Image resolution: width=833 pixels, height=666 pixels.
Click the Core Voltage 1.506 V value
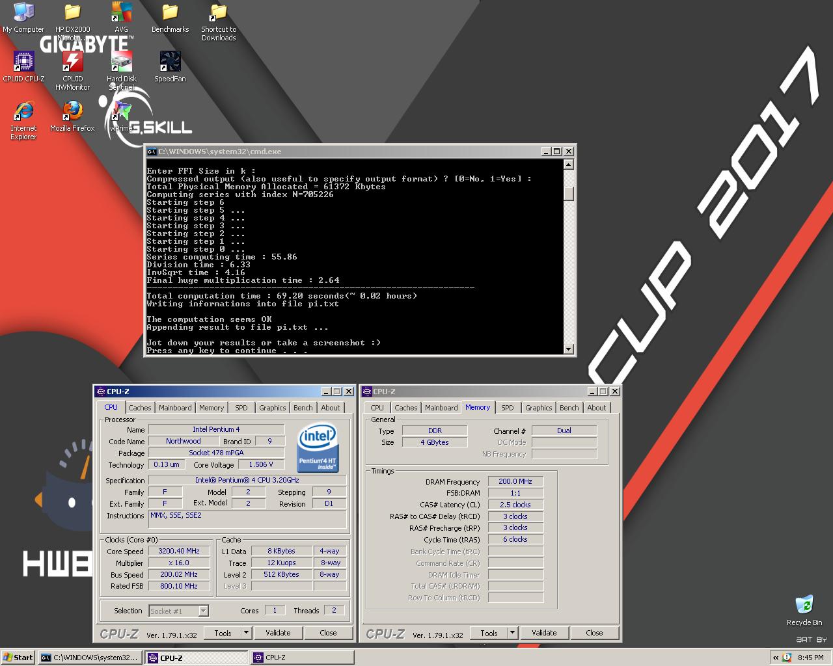coord(262,464)
